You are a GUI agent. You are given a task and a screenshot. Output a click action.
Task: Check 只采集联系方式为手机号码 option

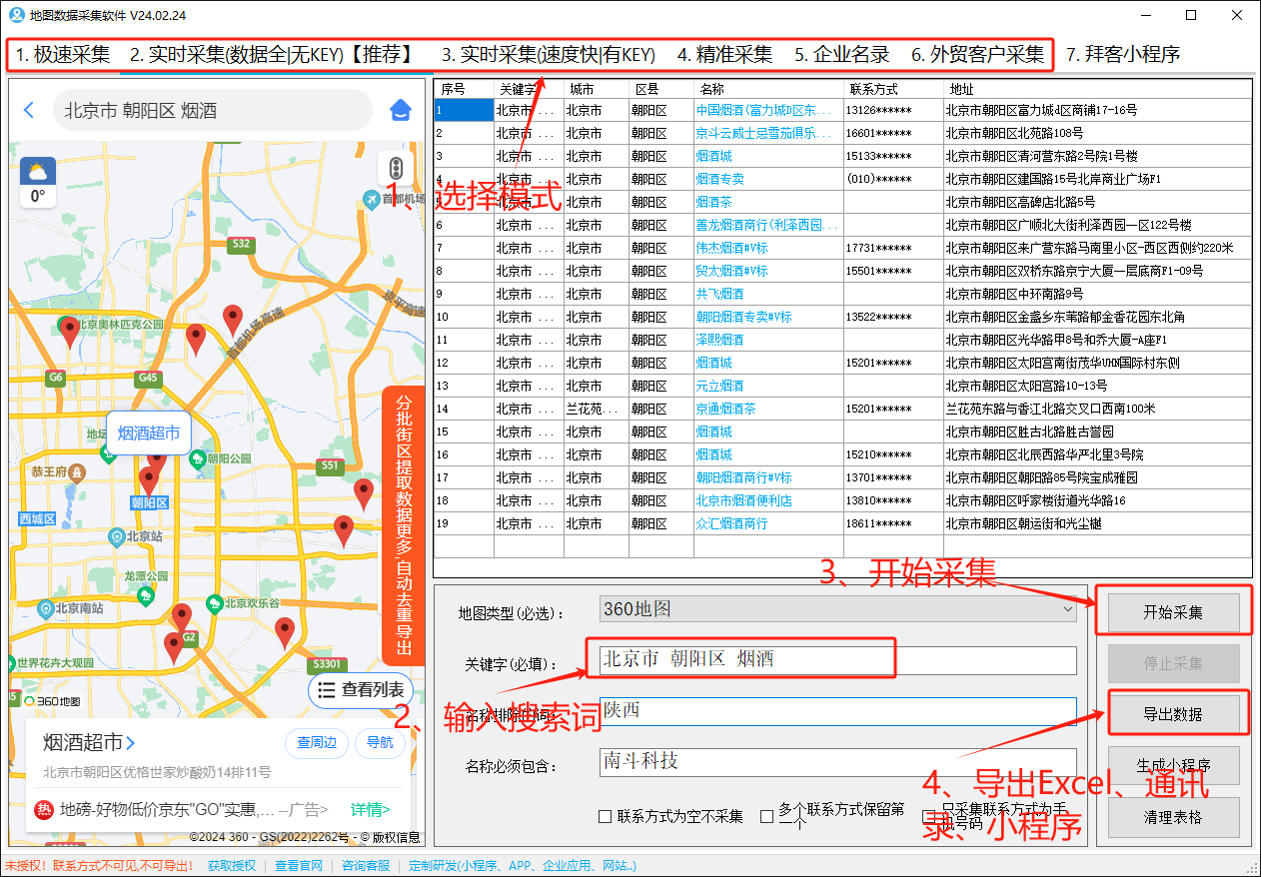[x=928, y=816]
